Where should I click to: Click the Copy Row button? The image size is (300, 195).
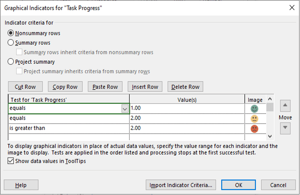(65, 87)
